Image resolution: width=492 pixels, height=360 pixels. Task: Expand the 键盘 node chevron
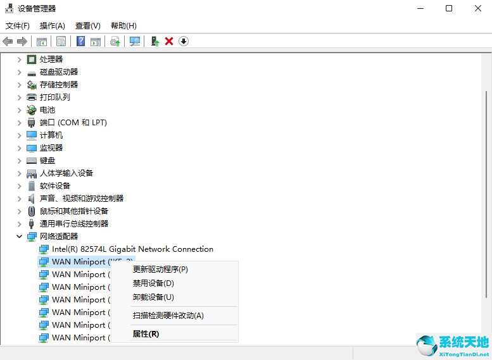click(x=20, y=161)
